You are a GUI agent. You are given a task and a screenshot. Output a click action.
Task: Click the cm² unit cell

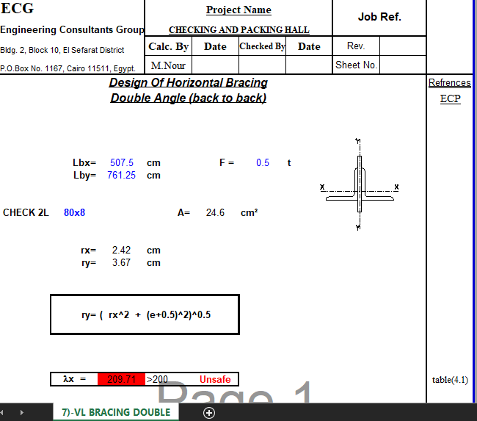[250, 212]
